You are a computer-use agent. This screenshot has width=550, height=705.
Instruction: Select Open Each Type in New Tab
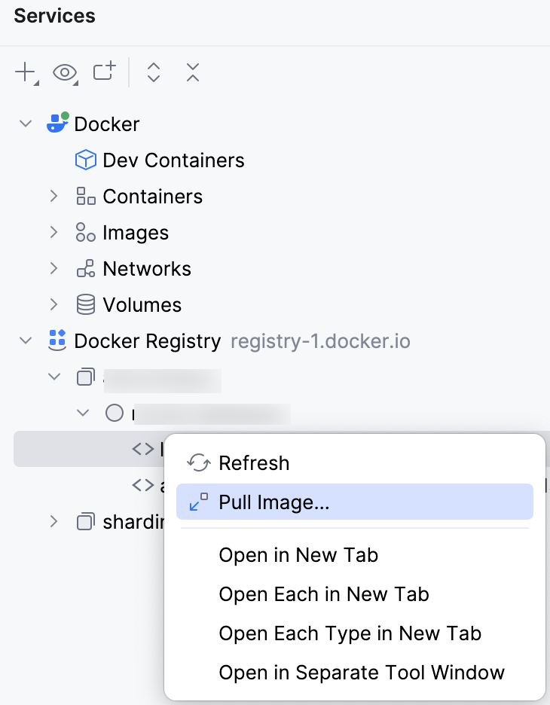(350, 633)
